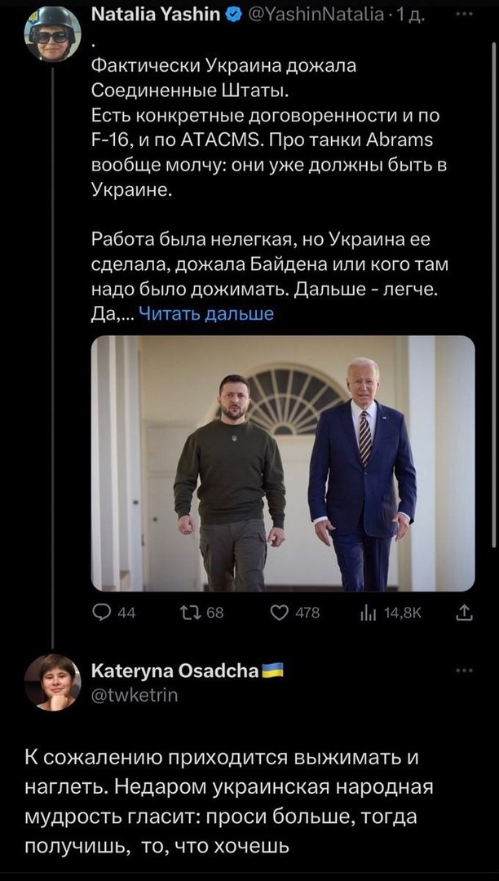The width and height of the screenshot is (499, 881).
Task: Open Natalia Yashin's profile avatar
Action: click(x=52, y=35)
